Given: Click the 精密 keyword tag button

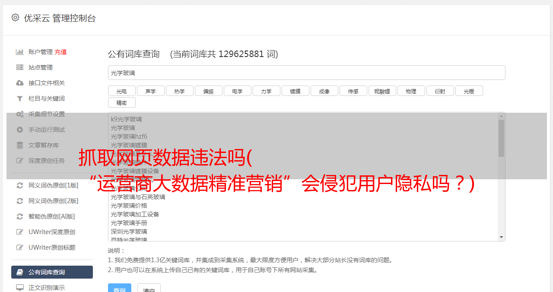Looking at the screenshot, I should 122,102.
